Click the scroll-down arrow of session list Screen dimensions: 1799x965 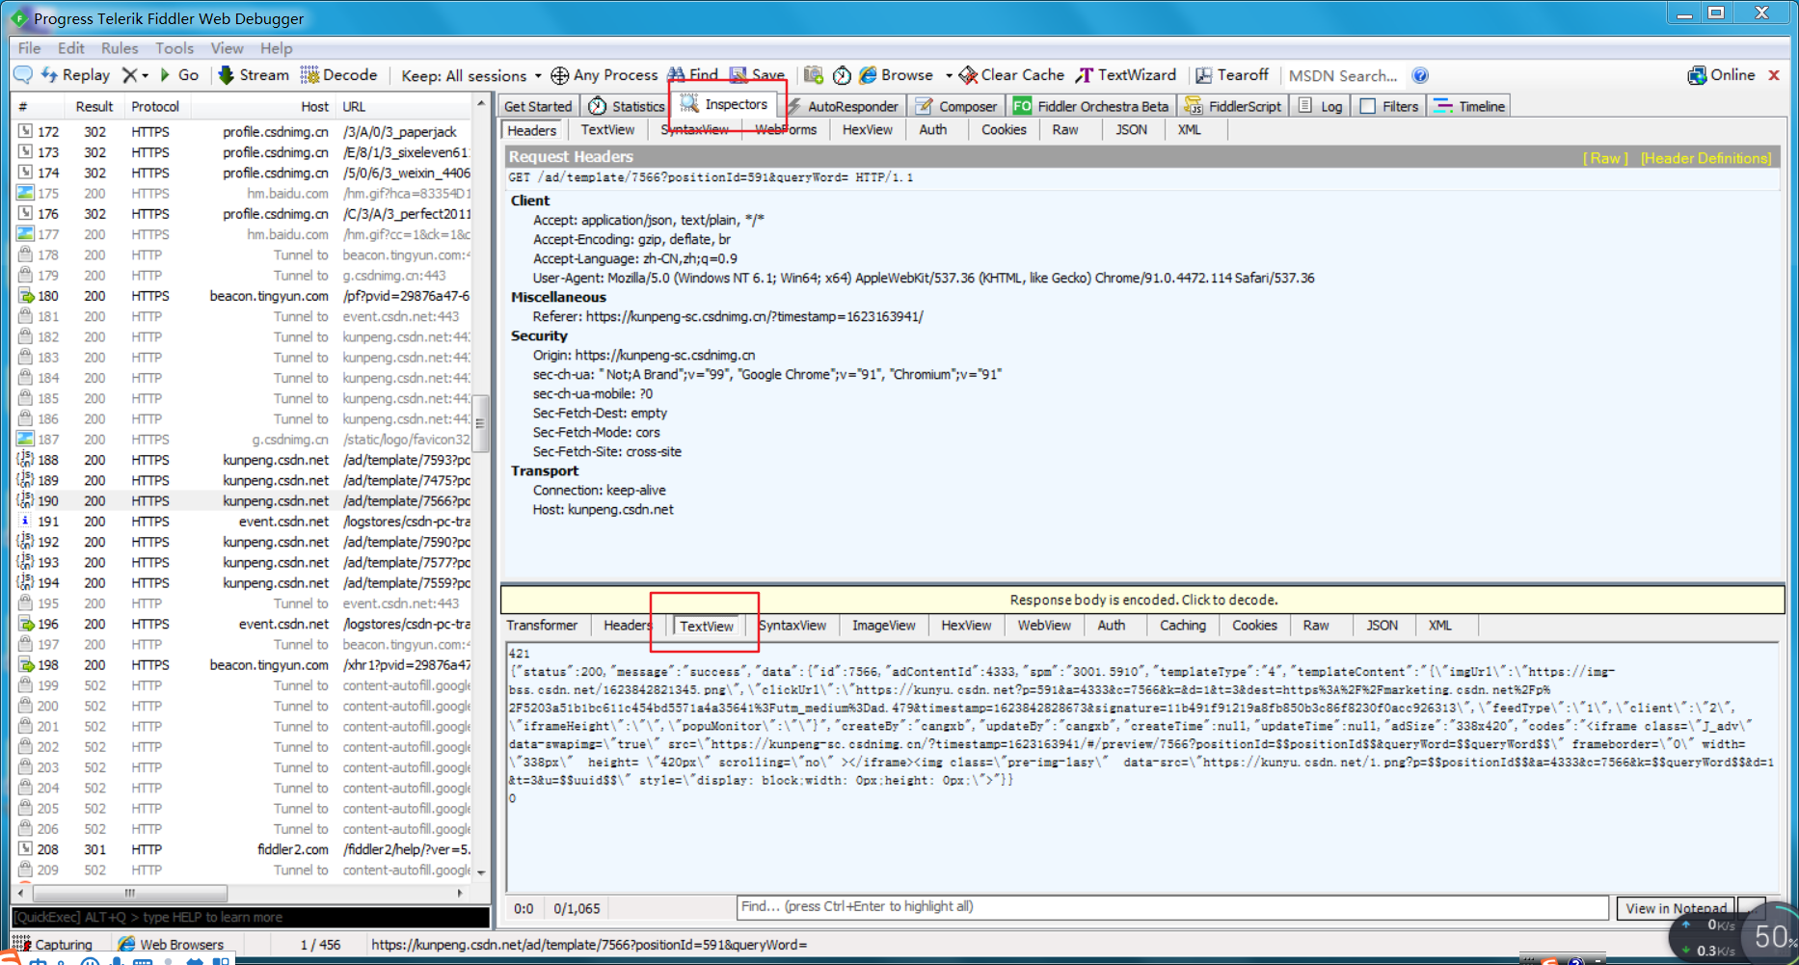point(480,872)
